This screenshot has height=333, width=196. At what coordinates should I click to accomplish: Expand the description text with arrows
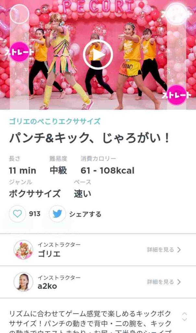(185, 316)
